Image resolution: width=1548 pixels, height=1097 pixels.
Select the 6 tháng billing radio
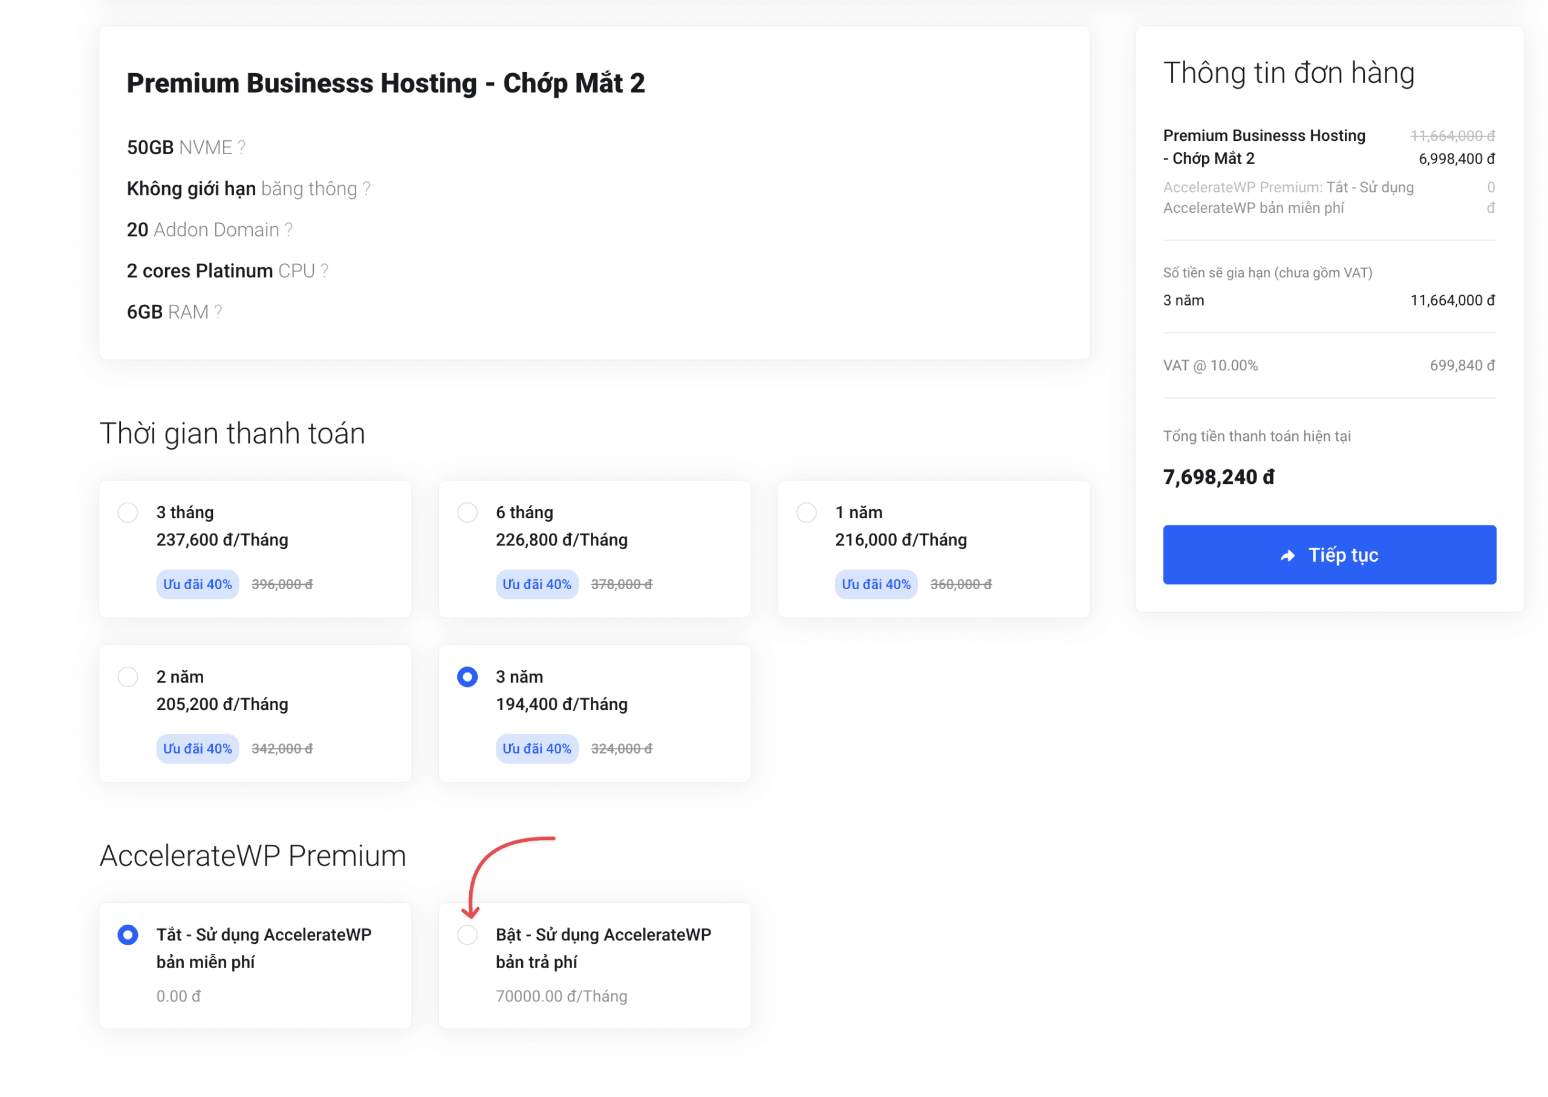tap(467, 512)
